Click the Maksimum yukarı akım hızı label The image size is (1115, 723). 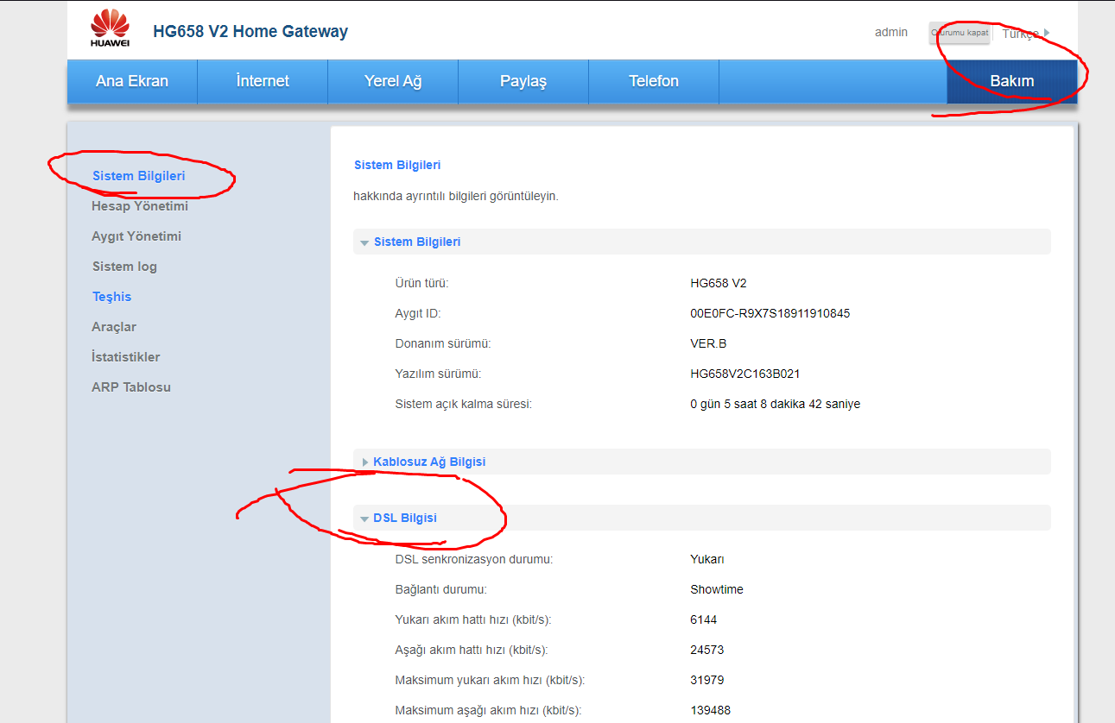tap(491, 680)
